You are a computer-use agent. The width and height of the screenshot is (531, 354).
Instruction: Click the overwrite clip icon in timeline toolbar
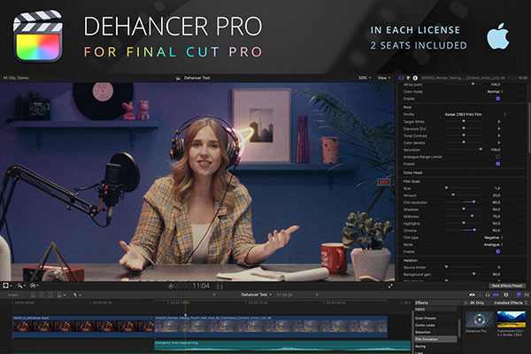[60, 295]
